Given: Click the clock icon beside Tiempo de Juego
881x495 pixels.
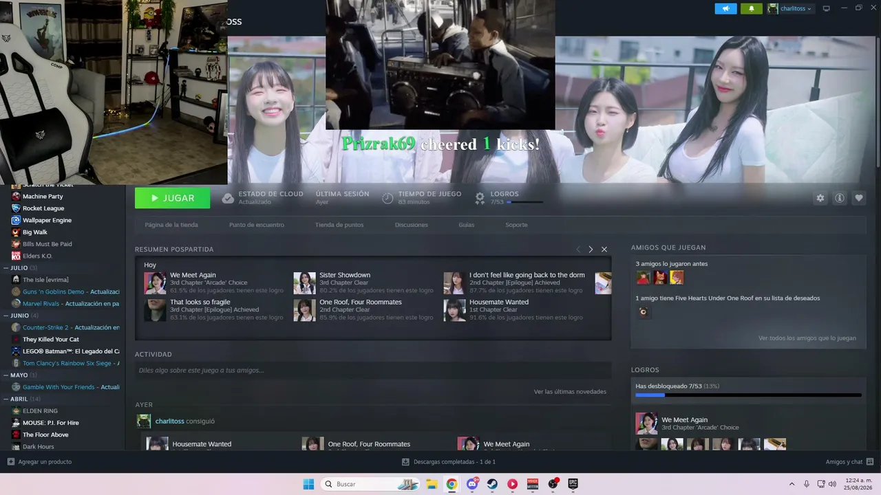Looking at the screenshot, I should point(388,198).
